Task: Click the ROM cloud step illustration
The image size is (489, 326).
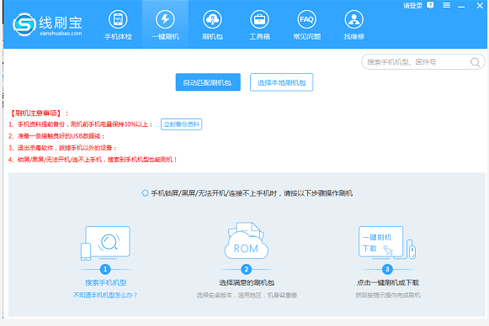Action: point(246,240)
